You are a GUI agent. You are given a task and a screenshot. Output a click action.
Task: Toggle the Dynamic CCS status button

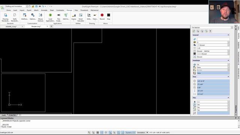(130, 132)
